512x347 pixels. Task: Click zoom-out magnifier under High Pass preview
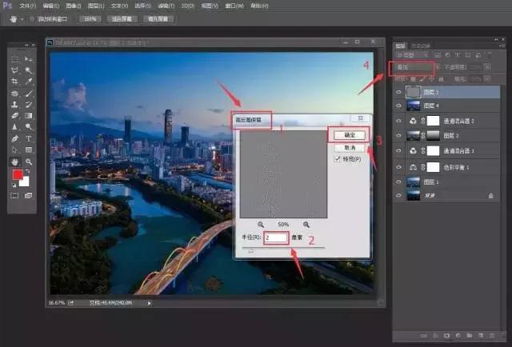(261, 225)
